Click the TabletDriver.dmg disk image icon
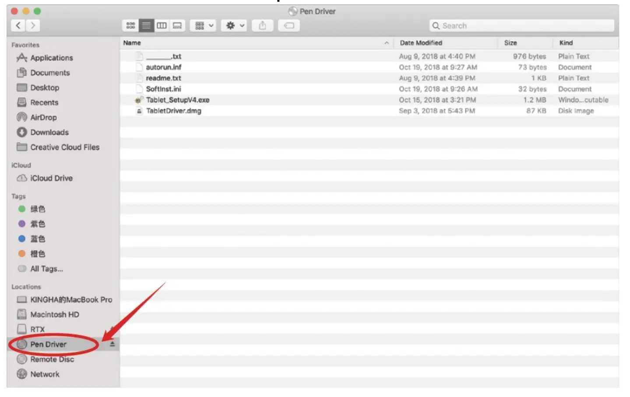The width and height of the screenshot is (630, 397). click(139, 111)
